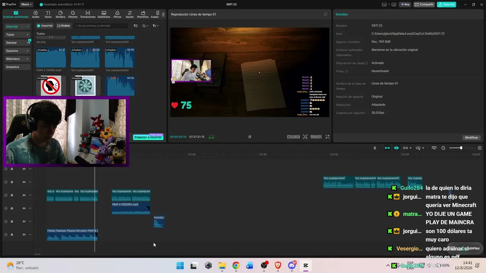Click the Modificar button in Detalles
This screenshot has height=273, width=486.
472,138
